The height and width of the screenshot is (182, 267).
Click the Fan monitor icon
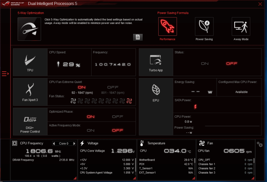(202, 143)
